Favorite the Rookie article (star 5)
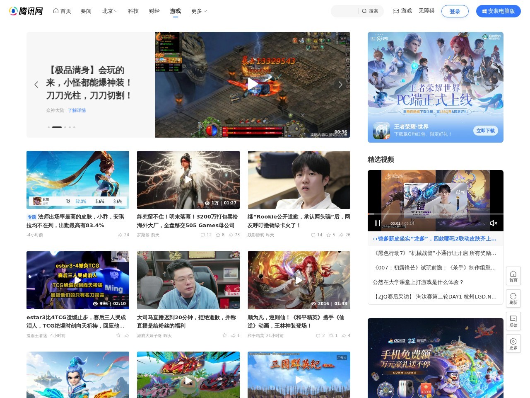The image size is (530, 398). (x=330, y=235)
